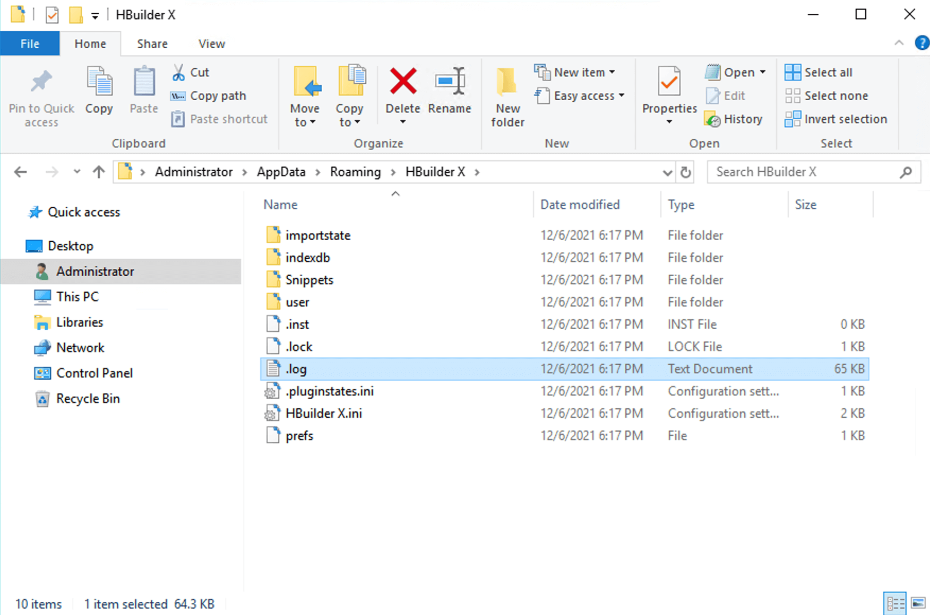Expand address bar history dropdown
The image size is (930, 615).
pyautogui.click(x=667, y=172)
